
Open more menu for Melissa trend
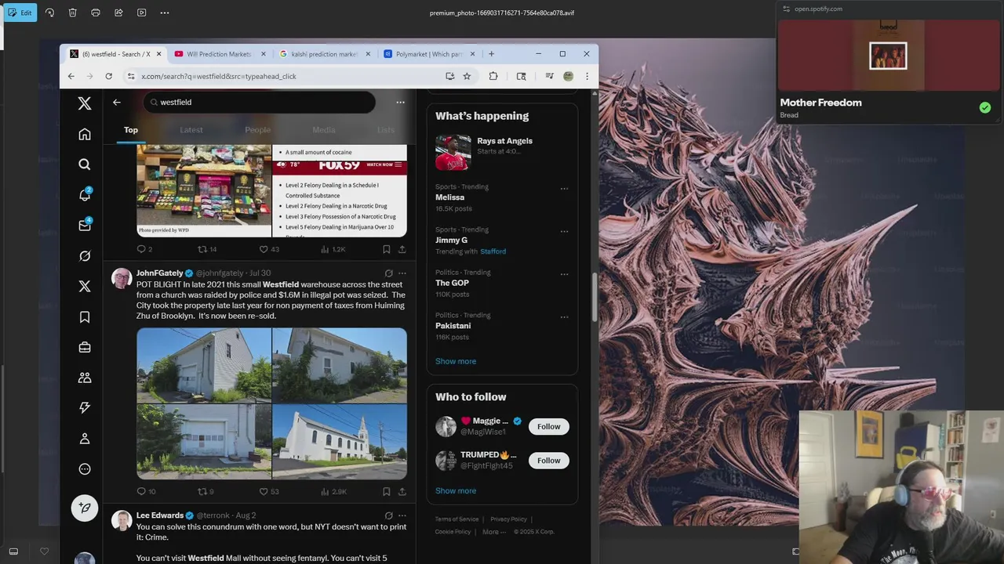click(564, 189)
